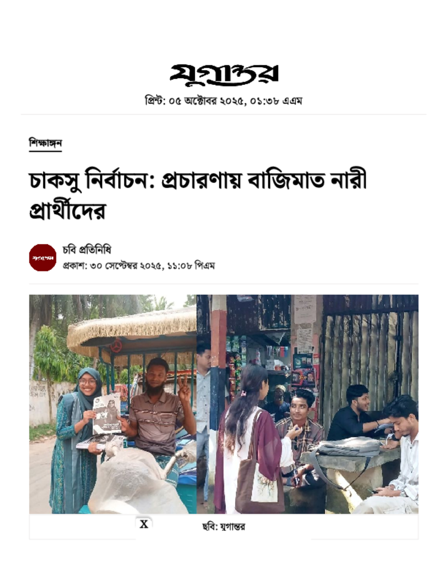Open the শিক্ষাঙ্গন category link

click(x=45, y=143)
